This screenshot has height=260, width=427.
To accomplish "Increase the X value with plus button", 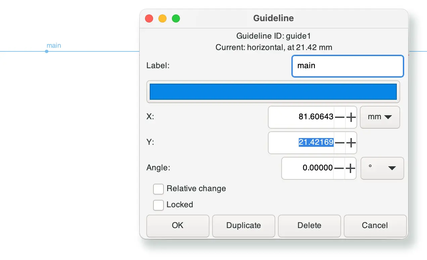I will point(351,117).
